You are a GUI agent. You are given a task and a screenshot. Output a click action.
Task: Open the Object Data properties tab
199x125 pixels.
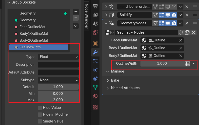[x=95, y=87]
